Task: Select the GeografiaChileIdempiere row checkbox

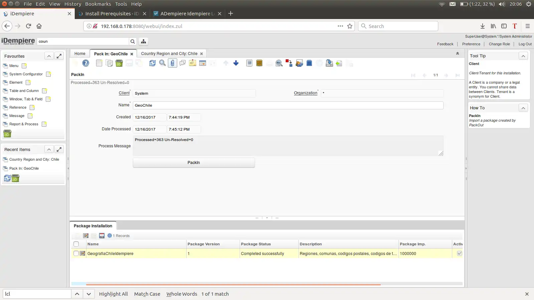Action: click(x=76, y=253)
